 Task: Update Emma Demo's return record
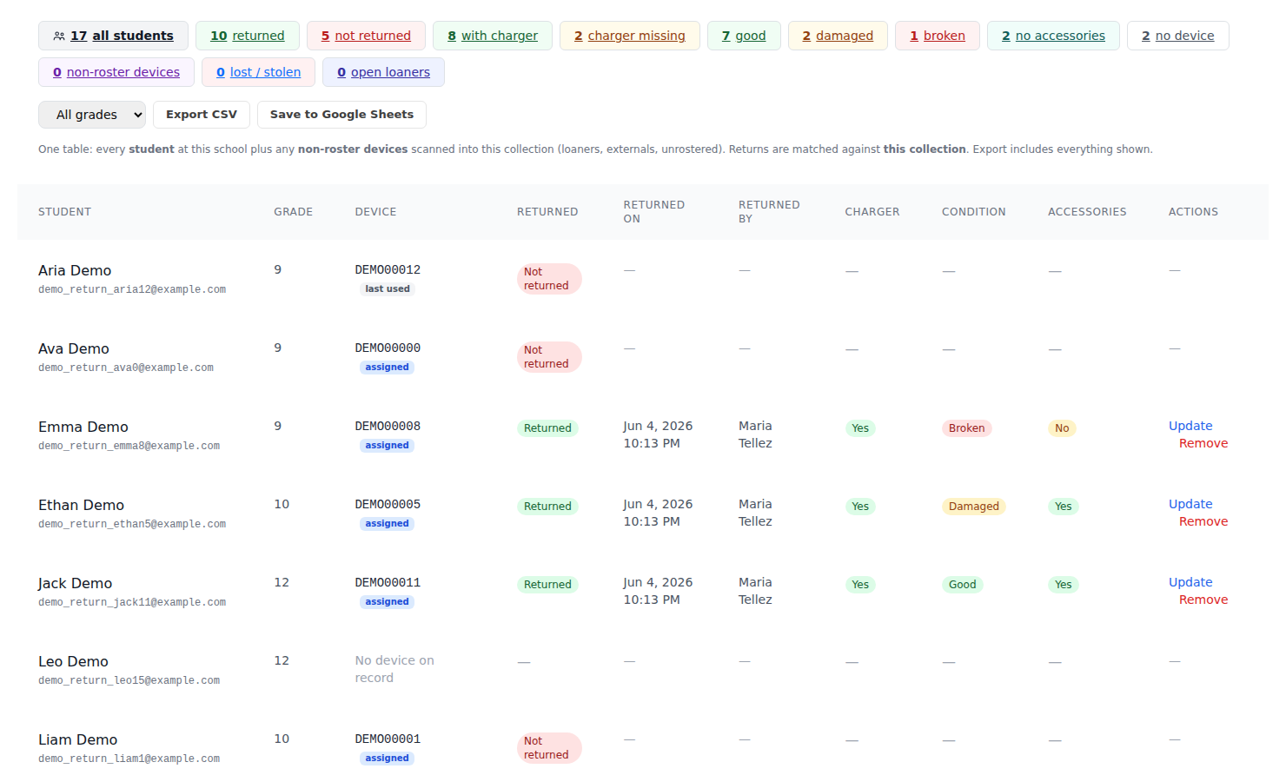pyautogui.click(x=1190, y=426)
